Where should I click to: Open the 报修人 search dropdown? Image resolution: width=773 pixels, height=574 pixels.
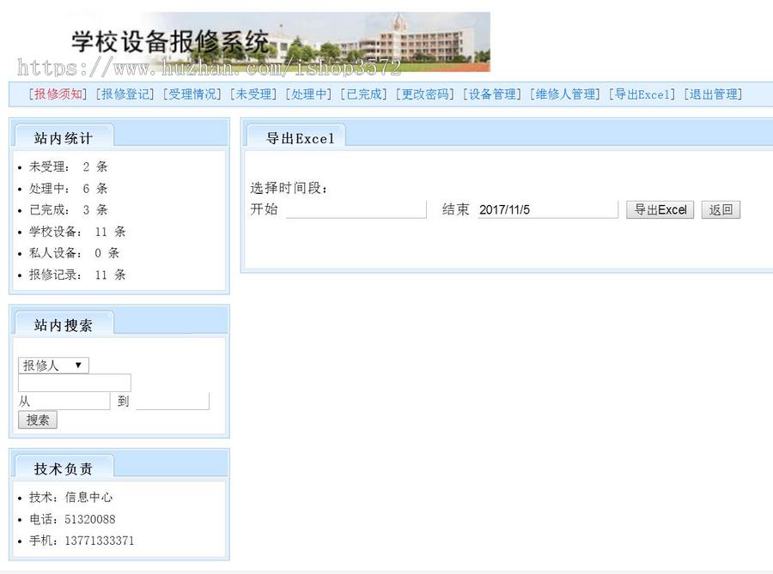pyautogui.click(x=52, y=365)
